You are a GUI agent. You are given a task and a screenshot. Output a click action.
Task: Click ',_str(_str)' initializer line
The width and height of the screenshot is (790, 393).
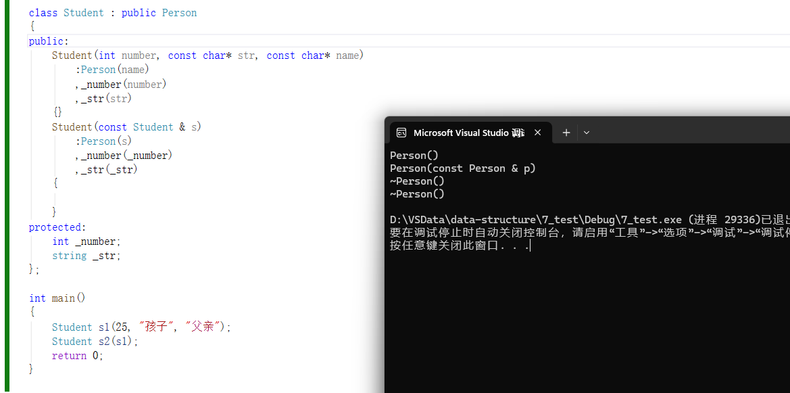point(106,170)
